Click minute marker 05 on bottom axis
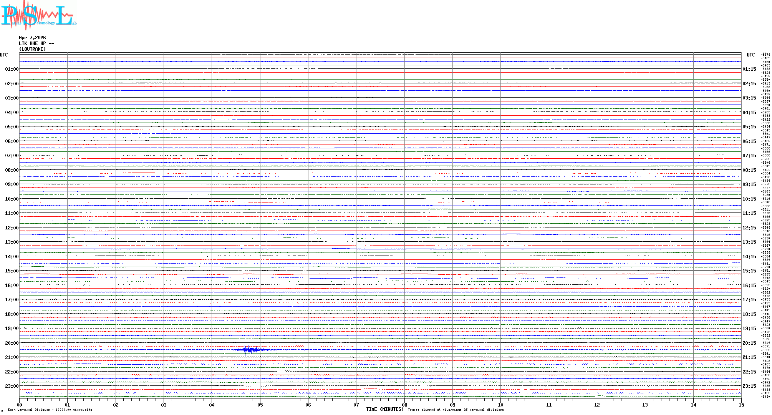 click(260, 405)
